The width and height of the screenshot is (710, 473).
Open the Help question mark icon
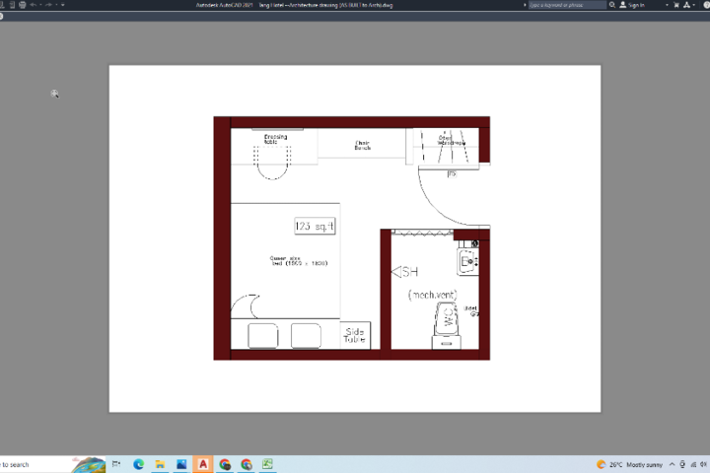707,5
